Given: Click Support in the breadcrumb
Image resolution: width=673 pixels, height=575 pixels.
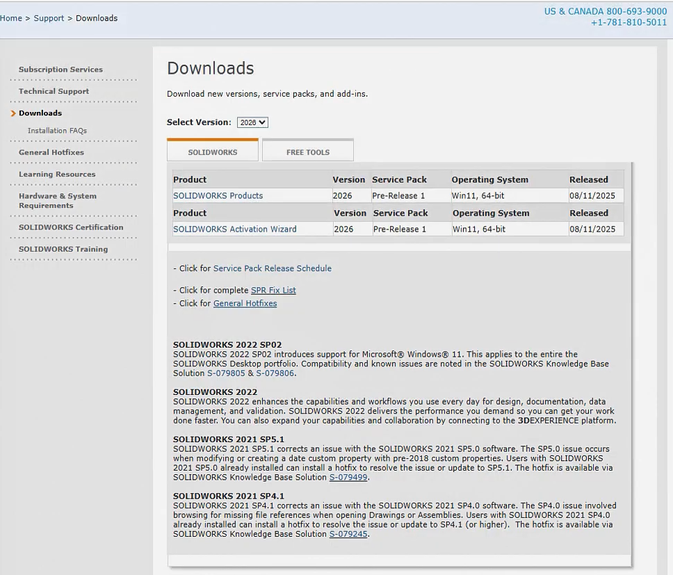Looking at the screenshot, I should (49, 18).
